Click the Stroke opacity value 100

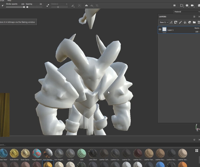(23, 4)
